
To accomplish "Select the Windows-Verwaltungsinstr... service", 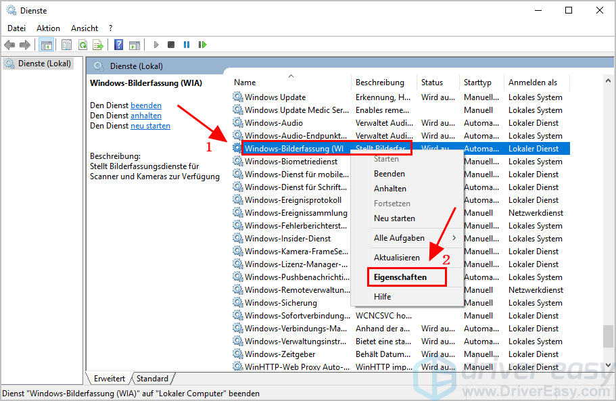I will click(x=401, y=341).
